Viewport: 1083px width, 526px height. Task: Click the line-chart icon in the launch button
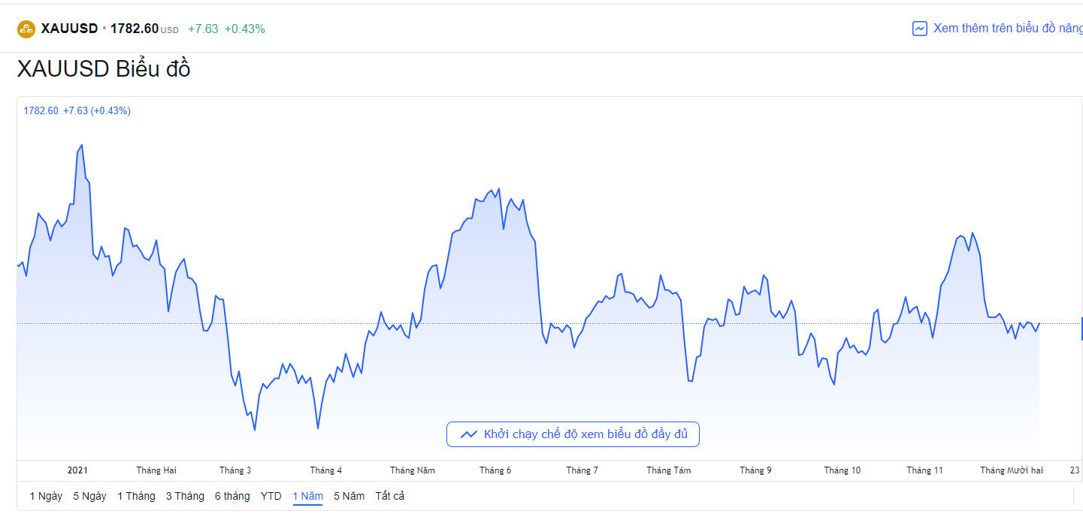click(x=469, y=434)
